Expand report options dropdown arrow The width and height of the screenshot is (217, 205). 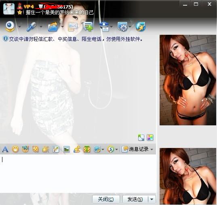pyautogui.click(x=112, y=27)
